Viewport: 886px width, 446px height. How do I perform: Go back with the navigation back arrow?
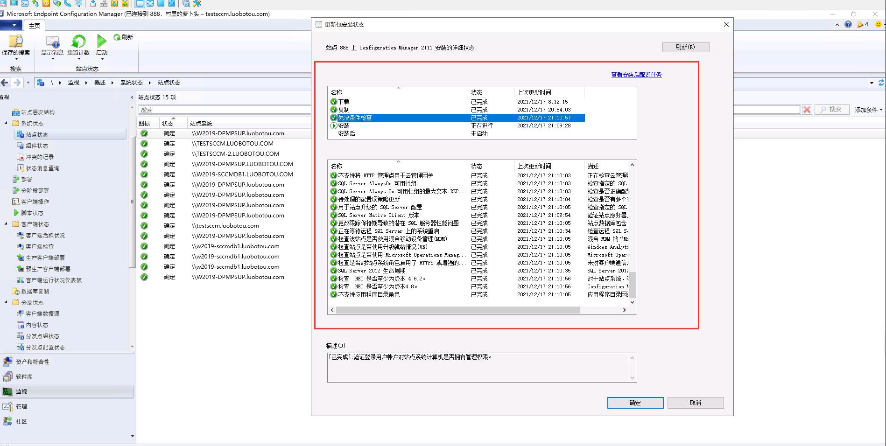5,83
